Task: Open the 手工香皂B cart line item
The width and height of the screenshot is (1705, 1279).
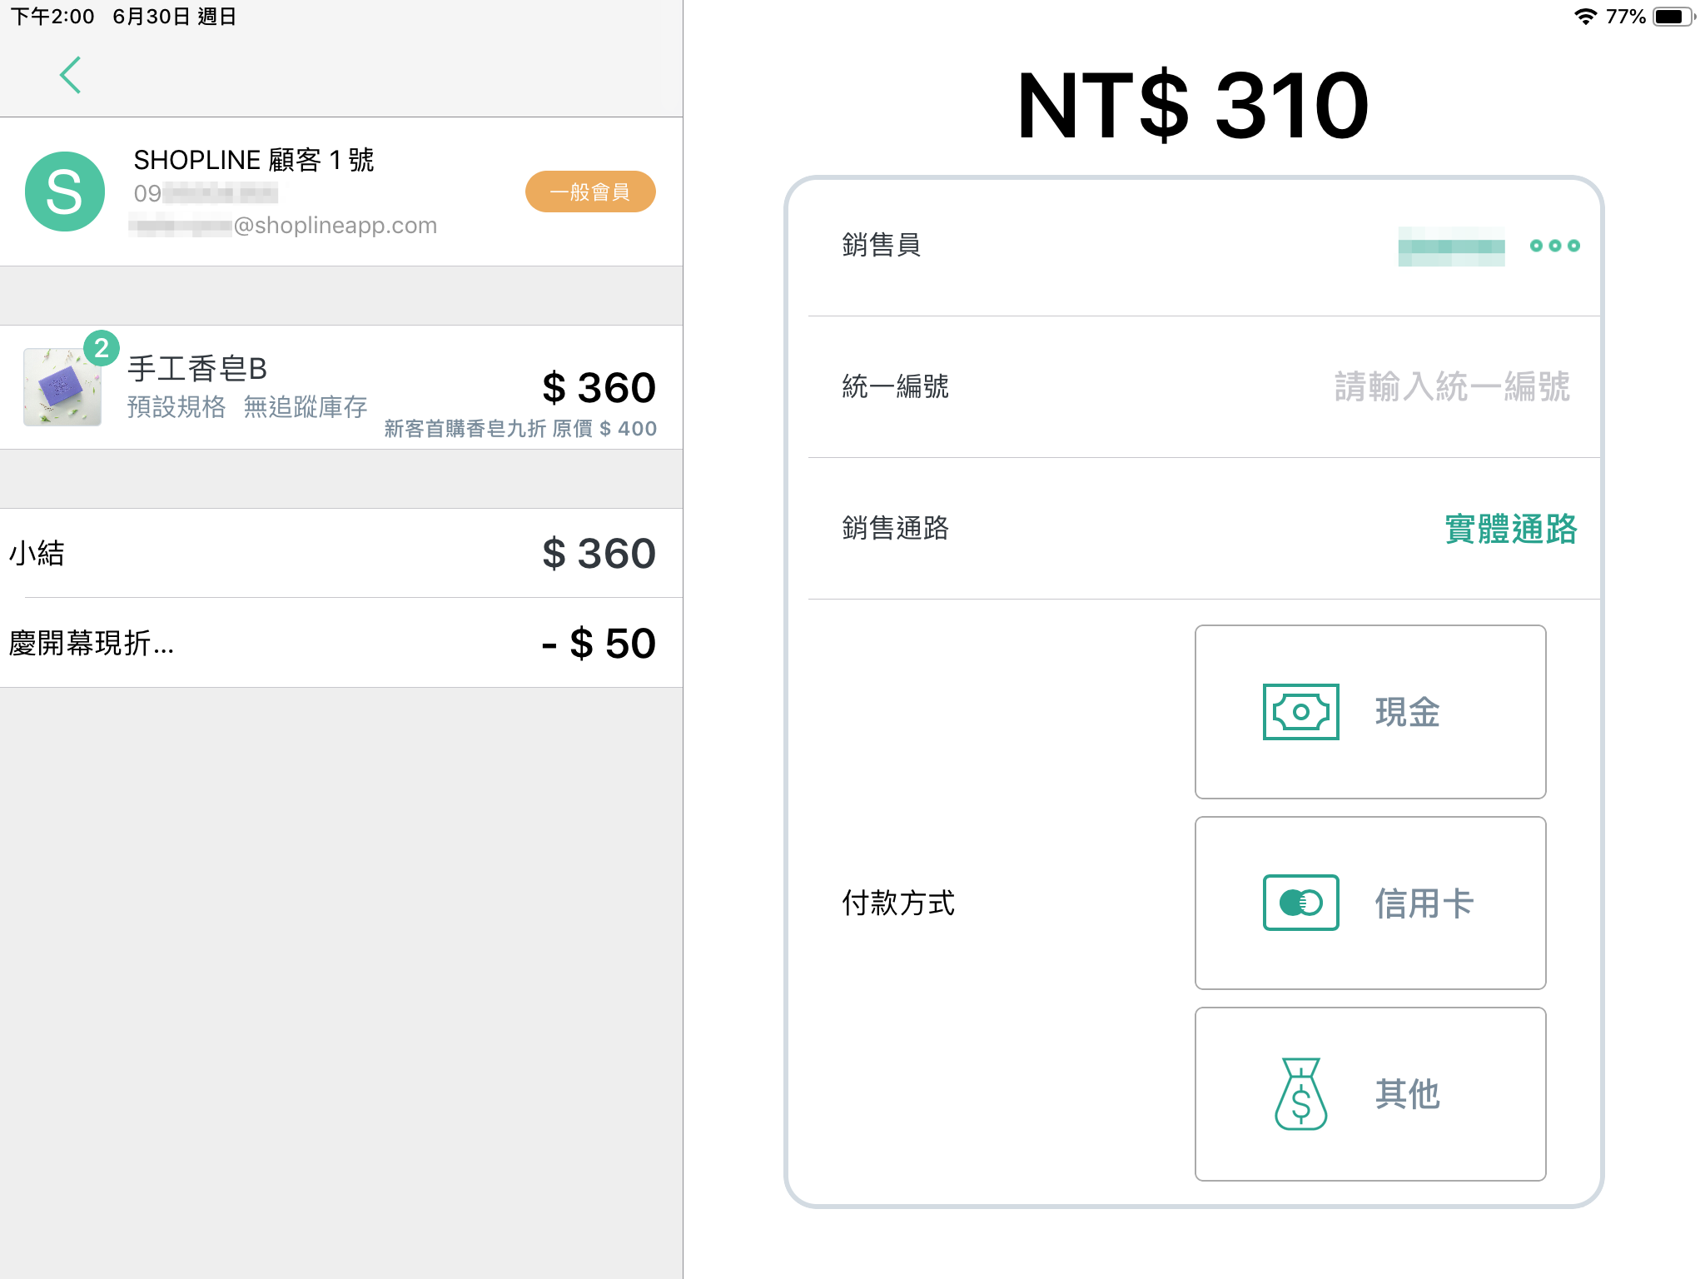Action: pos(341,387)
